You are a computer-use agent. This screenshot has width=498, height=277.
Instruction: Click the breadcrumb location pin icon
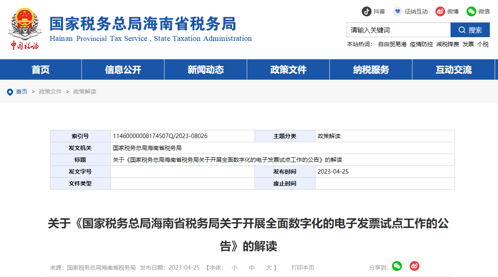tap(10, 92)
